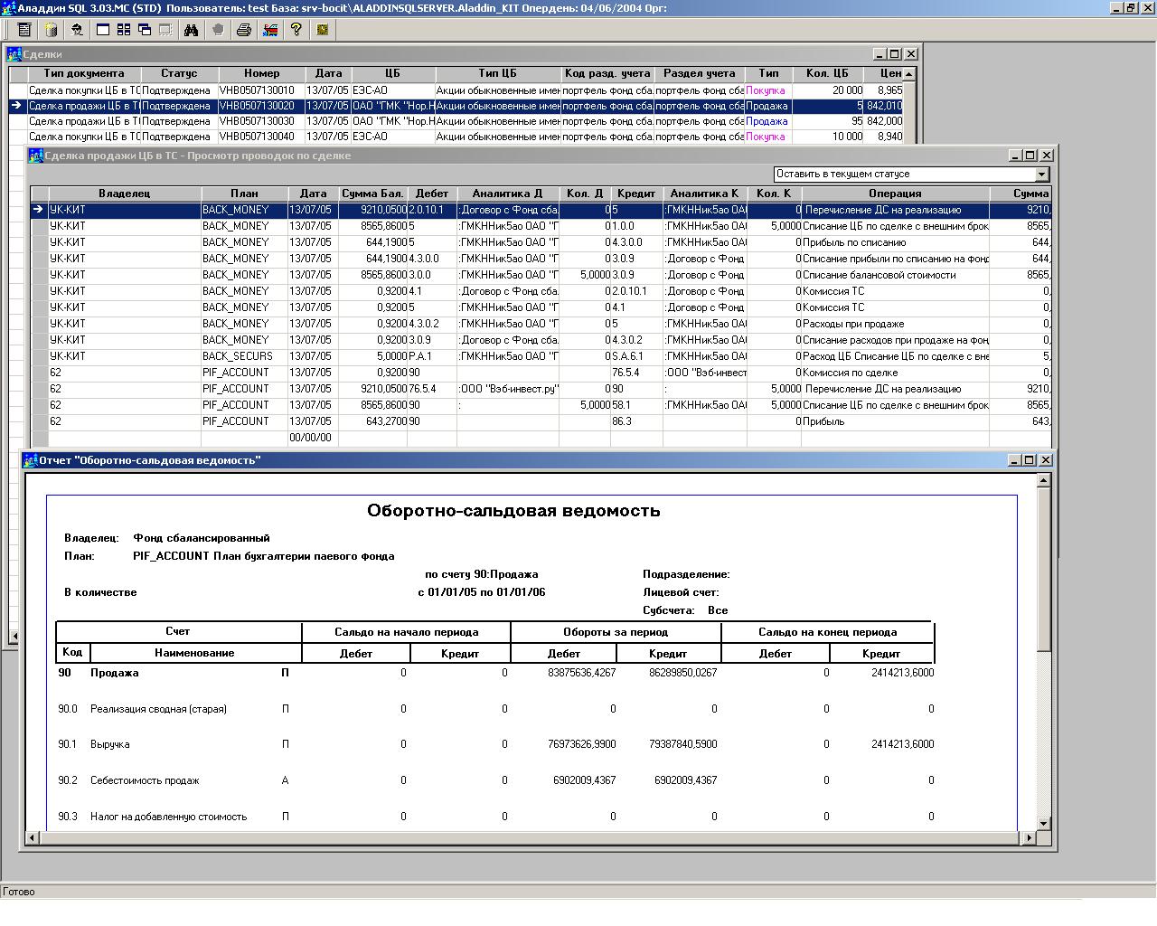Select deal number VHB0507130030
Image resolution: width=1157 pixels, height=926 pixels.
tap(261, 121)
